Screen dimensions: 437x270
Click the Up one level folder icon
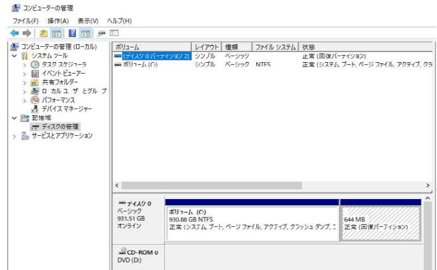point(43,33)
